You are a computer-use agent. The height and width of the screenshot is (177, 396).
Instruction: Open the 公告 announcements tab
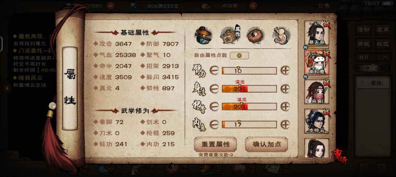pyautogui.click(x=324, y=6)
